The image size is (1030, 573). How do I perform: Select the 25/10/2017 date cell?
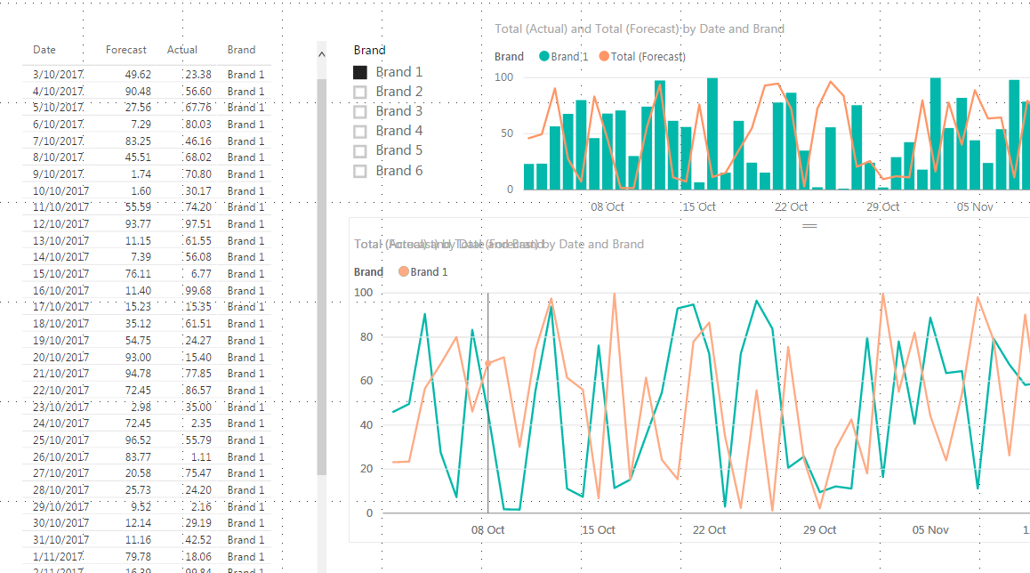click(60, 440)
